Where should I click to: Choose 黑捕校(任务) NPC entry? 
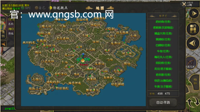(163, 39)
